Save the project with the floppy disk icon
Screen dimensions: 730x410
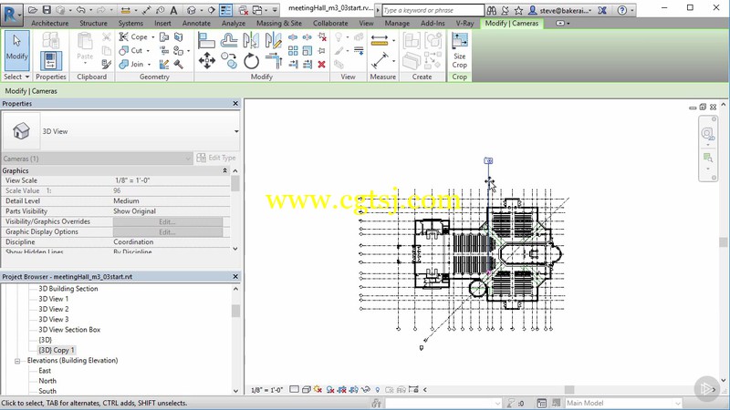click(47, 10)
